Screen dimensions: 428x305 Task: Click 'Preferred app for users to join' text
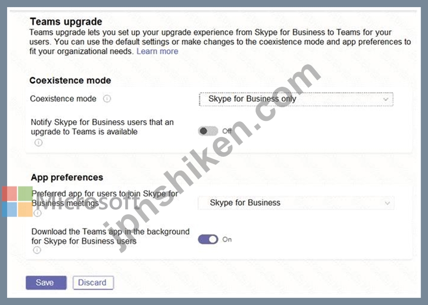[x=105, y=198]
